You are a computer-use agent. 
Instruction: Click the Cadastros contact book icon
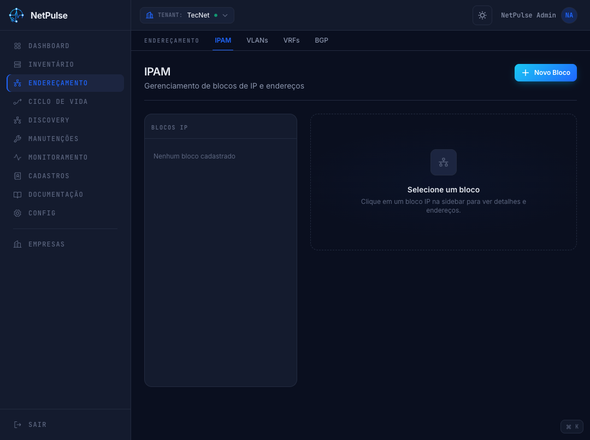point(17,176)
